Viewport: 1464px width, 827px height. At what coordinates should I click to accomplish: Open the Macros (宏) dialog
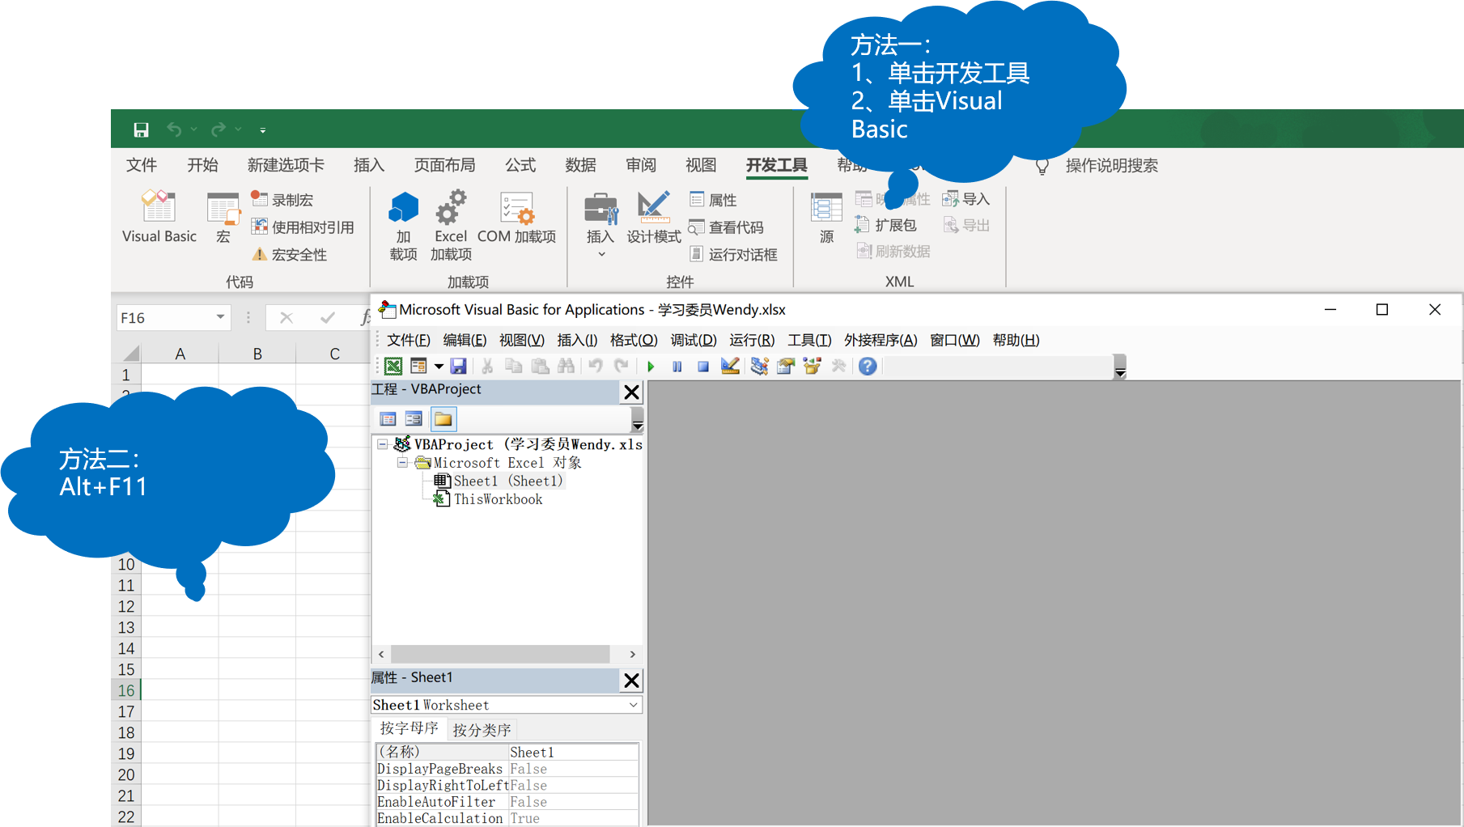pos(223,217)
